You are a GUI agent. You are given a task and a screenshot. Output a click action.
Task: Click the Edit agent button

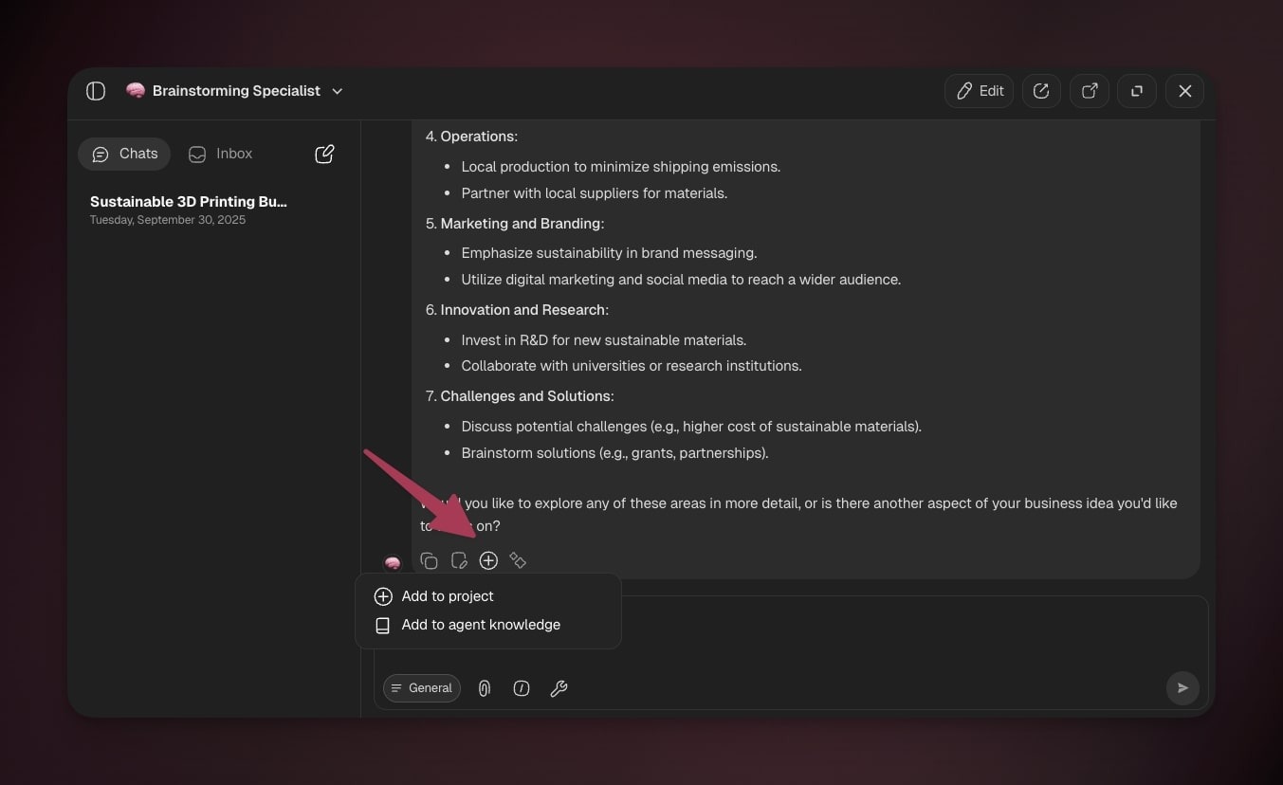[980, 91]
